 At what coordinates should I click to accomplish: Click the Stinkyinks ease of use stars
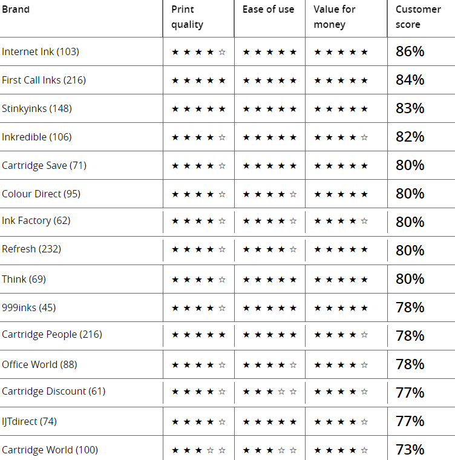(x=270, y=109)
